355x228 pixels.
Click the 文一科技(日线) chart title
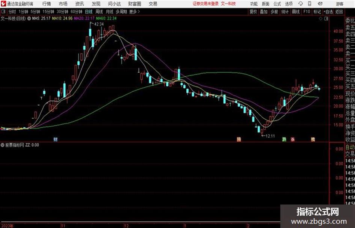[x=13, y=18]
